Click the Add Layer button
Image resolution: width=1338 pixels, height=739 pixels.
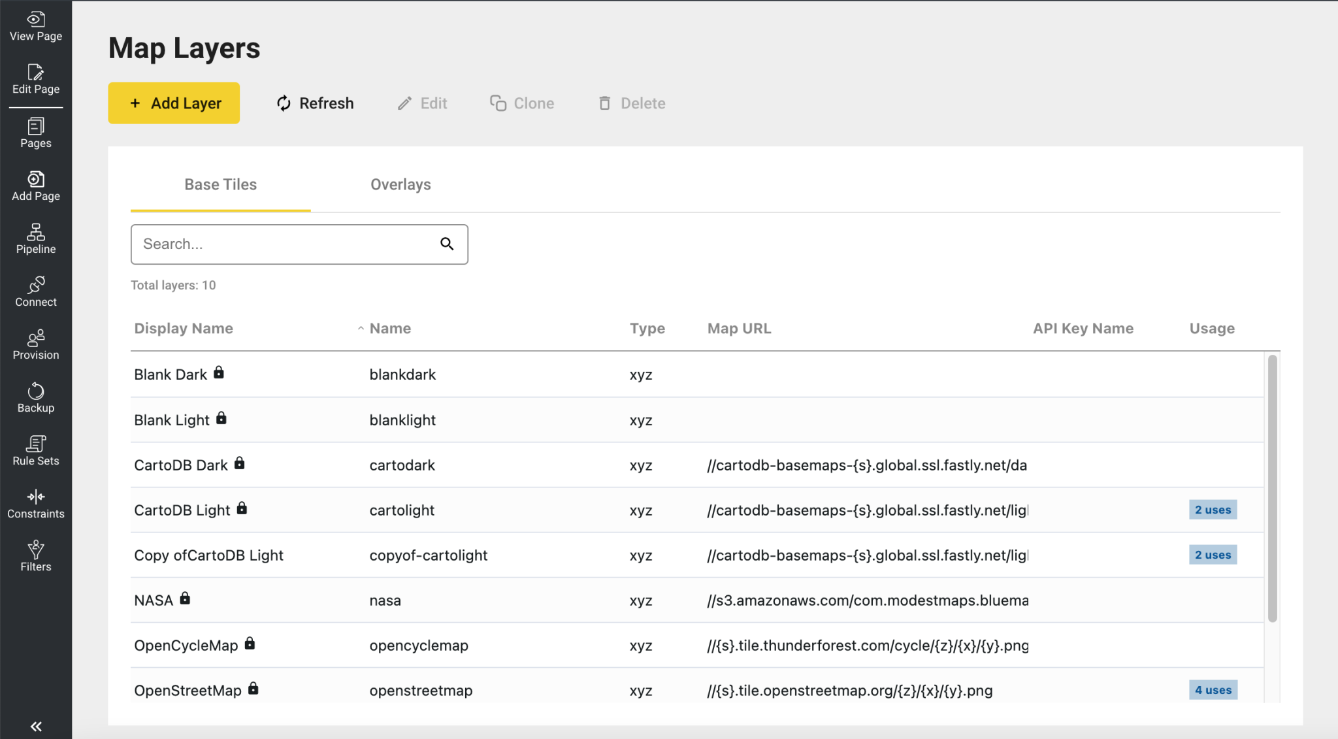(x=174, y=103)
